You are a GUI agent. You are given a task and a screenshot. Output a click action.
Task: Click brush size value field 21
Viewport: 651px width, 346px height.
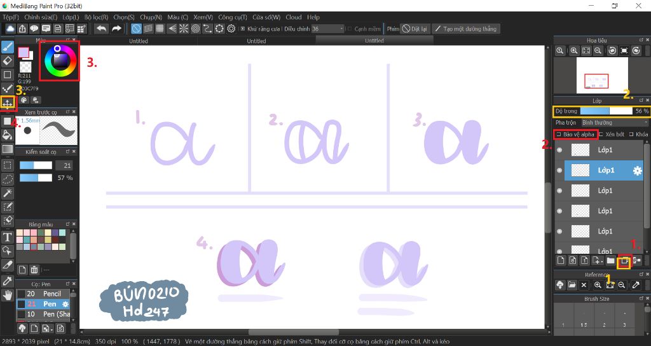click(x=64, y=165)
